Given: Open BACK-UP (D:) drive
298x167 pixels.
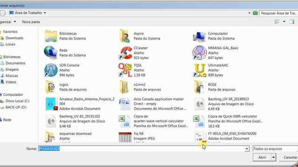Looking at the screenshot, I should (16, 107).
